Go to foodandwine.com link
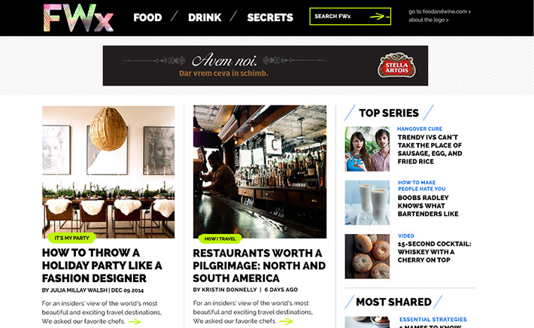534x328 pixels. [x=440, y=11]
